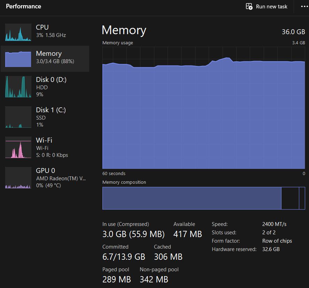The width and height of the screenshot is (309, 288).
Task: Click the 'Hardware reserved:' label
Action: pos(234,249)
